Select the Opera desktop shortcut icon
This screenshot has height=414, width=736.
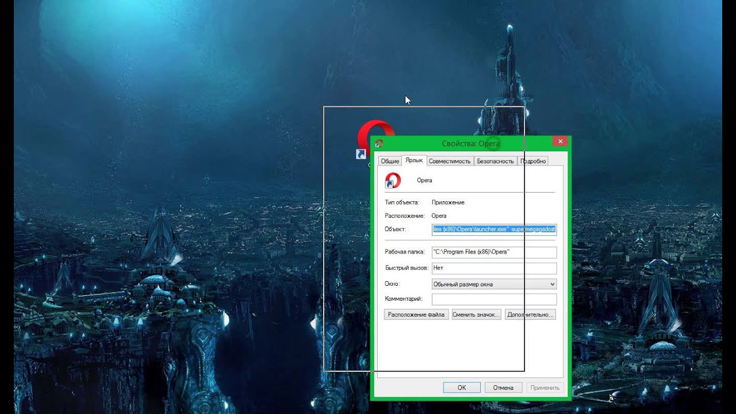375,139
